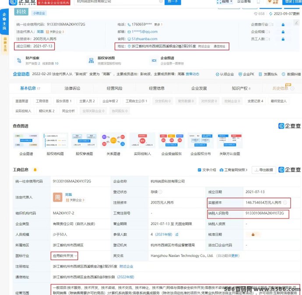Click 附近企业 link in the 注册地址 row

coord(126,266)
